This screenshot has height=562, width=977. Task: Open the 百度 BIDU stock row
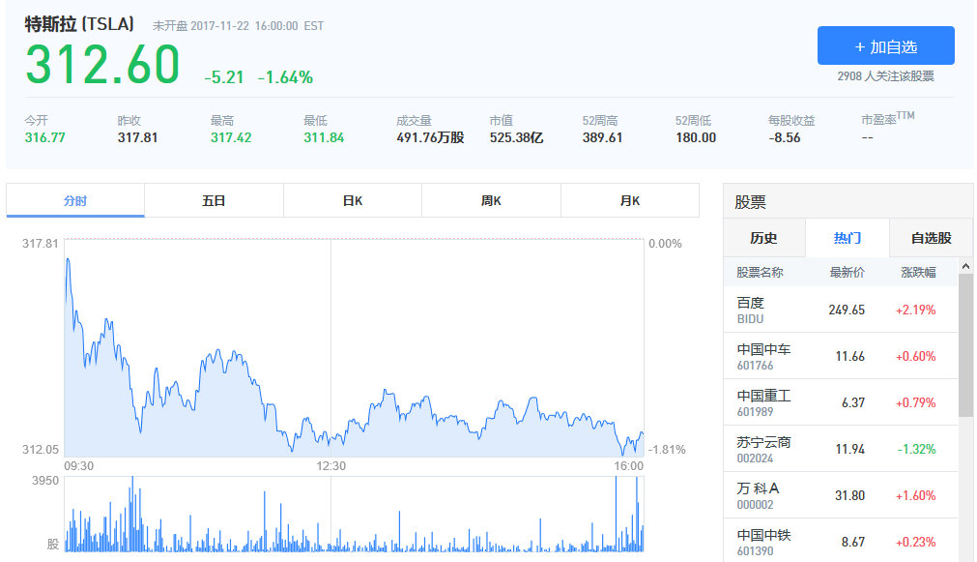click(840, 310)
